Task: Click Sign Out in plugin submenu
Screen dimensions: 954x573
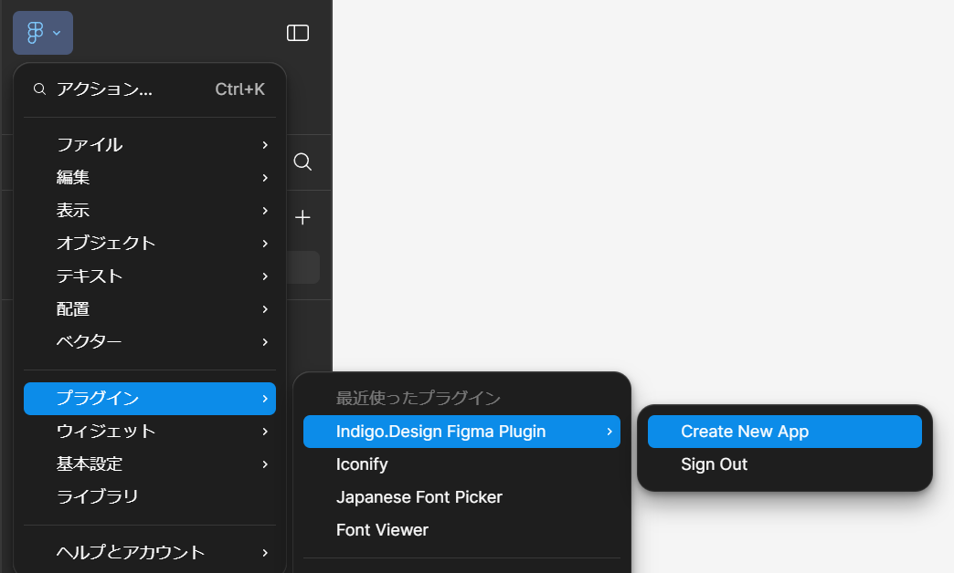Action: point(785,464)
